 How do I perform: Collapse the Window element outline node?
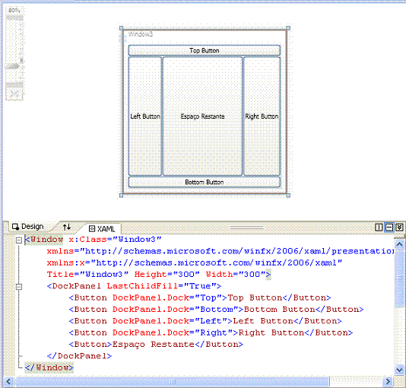coord(19,240)
